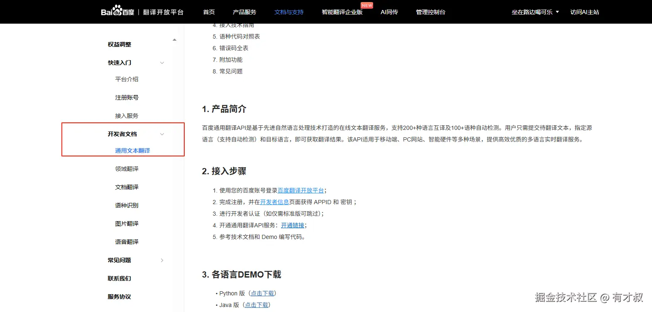
Task: Collapse the 快速入门 section chevron
Action: (x=162, y=63)
